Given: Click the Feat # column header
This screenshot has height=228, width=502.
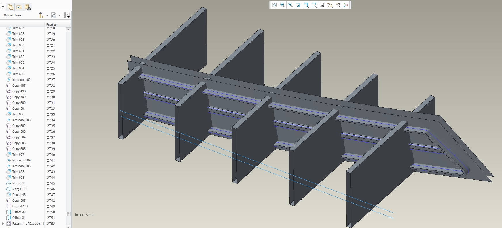Looking at the screenshot, I should coord(51,24).
